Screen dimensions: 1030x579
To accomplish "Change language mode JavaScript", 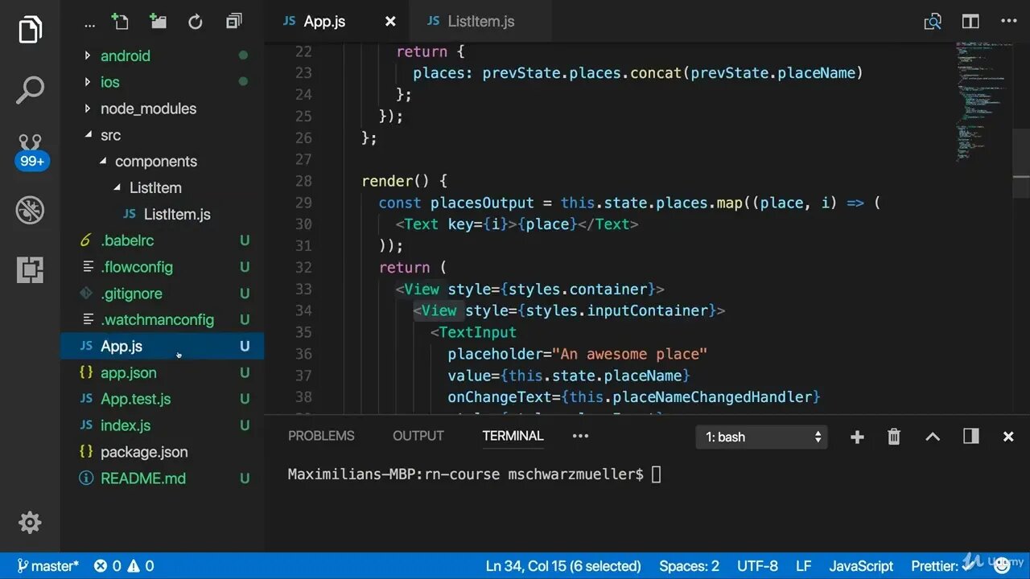I will [861, 566].
